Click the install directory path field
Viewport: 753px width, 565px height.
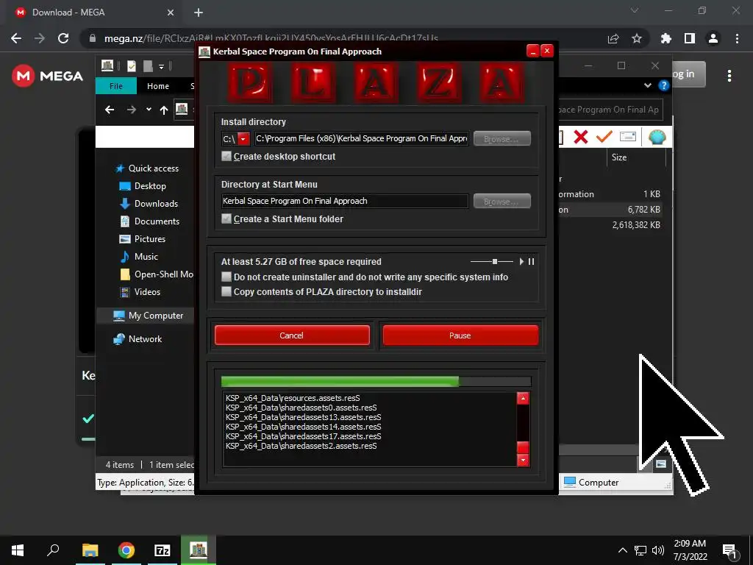pos(361,138)
